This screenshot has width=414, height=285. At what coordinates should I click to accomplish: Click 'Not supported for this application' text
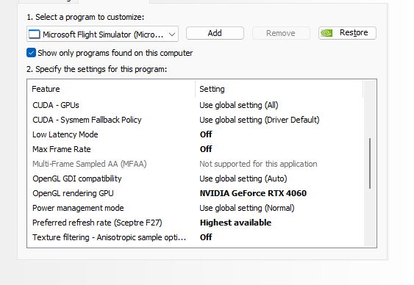point(258,164)
